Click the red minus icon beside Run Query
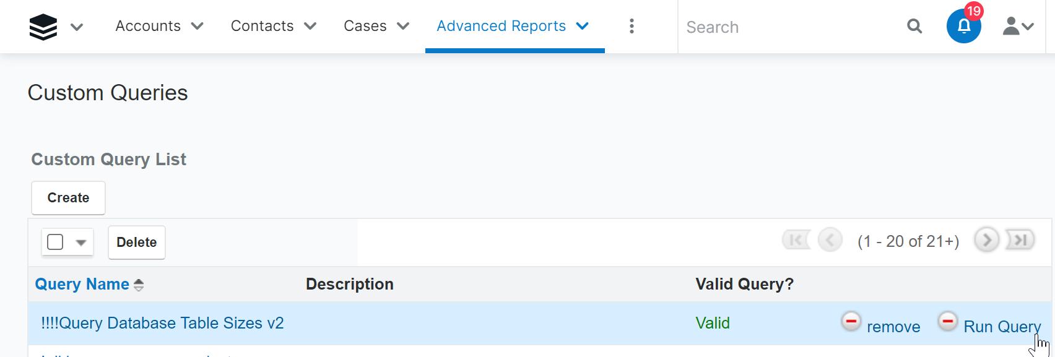The height and width of the screenshot is (357, 1055). tap(948, 320)
